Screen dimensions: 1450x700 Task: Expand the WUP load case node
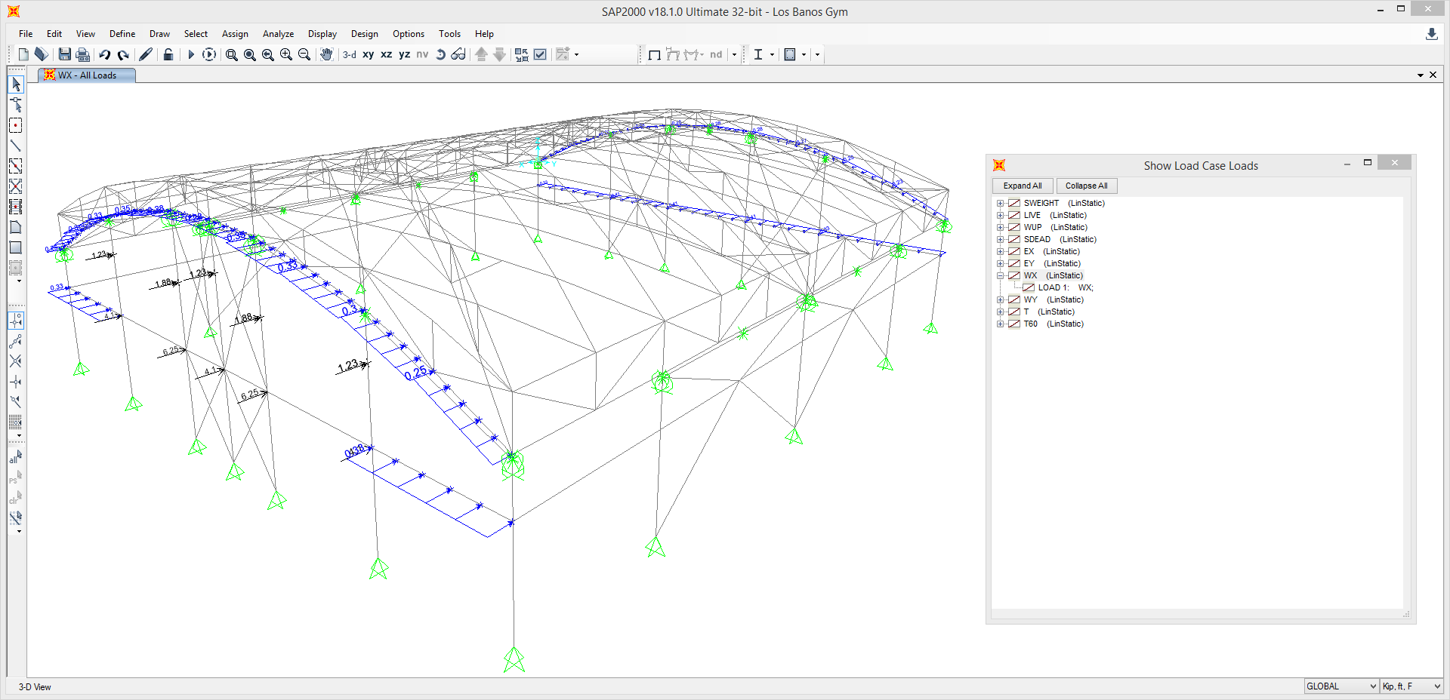coord(1000,227)
